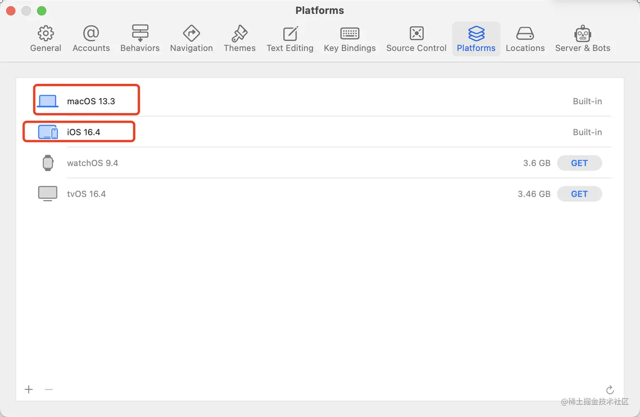Open Server & Bots robot icon

583,33
